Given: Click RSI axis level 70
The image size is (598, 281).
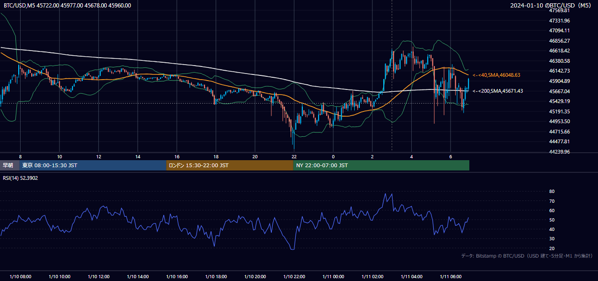Looking at the screenshot, I should click(552, 201).
